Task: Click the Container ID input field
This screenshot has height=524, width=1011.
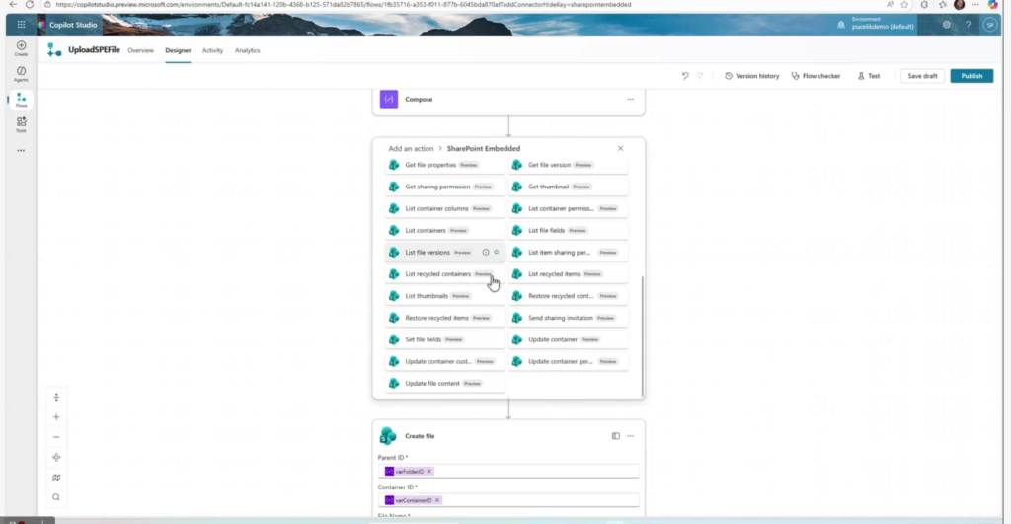Action: pos(508,500)
